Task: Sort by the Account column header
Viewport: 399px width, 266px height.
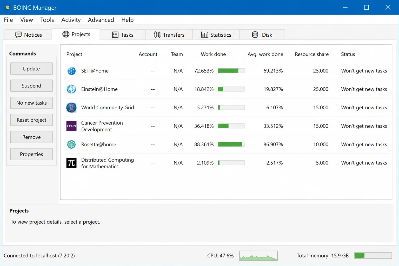Action: 148,54
